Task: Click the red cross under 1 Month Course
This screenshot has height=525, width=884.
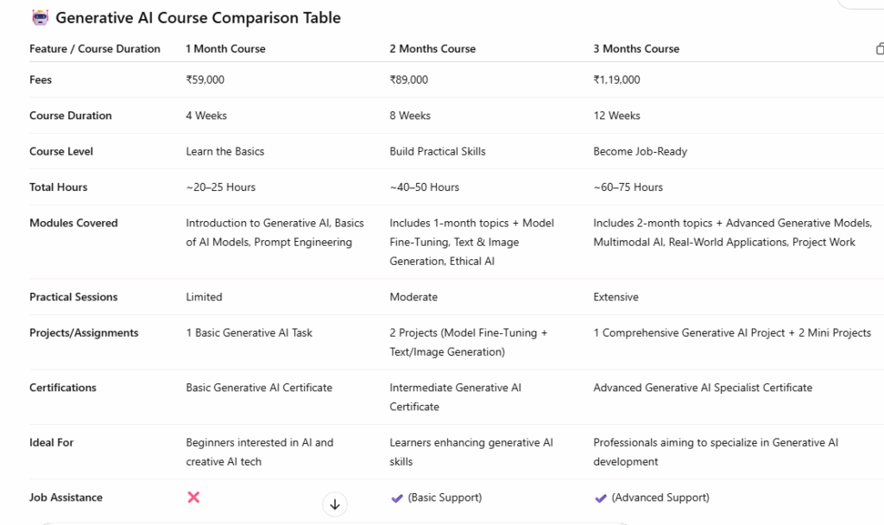Action: pos(193,497)
